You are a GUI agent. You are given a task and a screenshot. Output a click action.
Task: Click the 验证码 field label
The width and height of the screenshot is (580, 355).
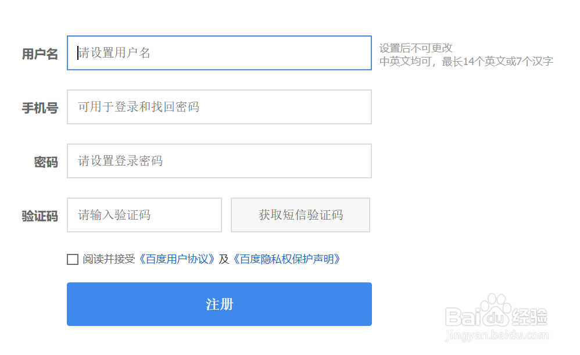(40, 216)
